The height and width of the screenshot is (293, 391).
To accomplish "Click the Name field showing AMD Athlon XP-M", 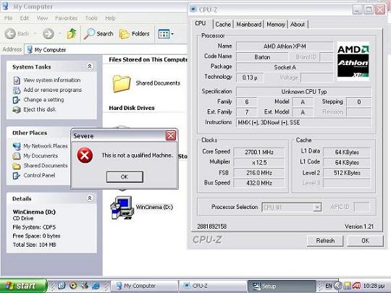I will 285,46.
